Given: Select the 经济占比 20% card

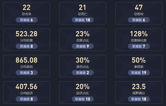Looking at the screenshot, I should click(83, 92).
